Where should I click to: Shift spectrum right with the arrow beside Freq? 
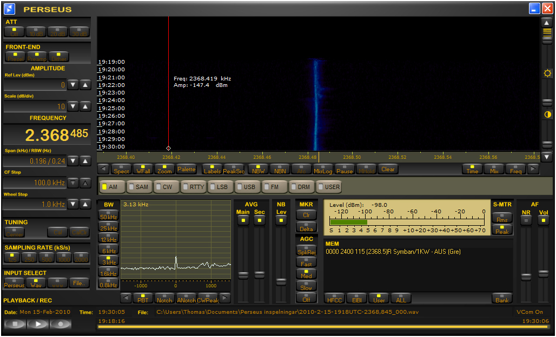click(x=533, y=169)
